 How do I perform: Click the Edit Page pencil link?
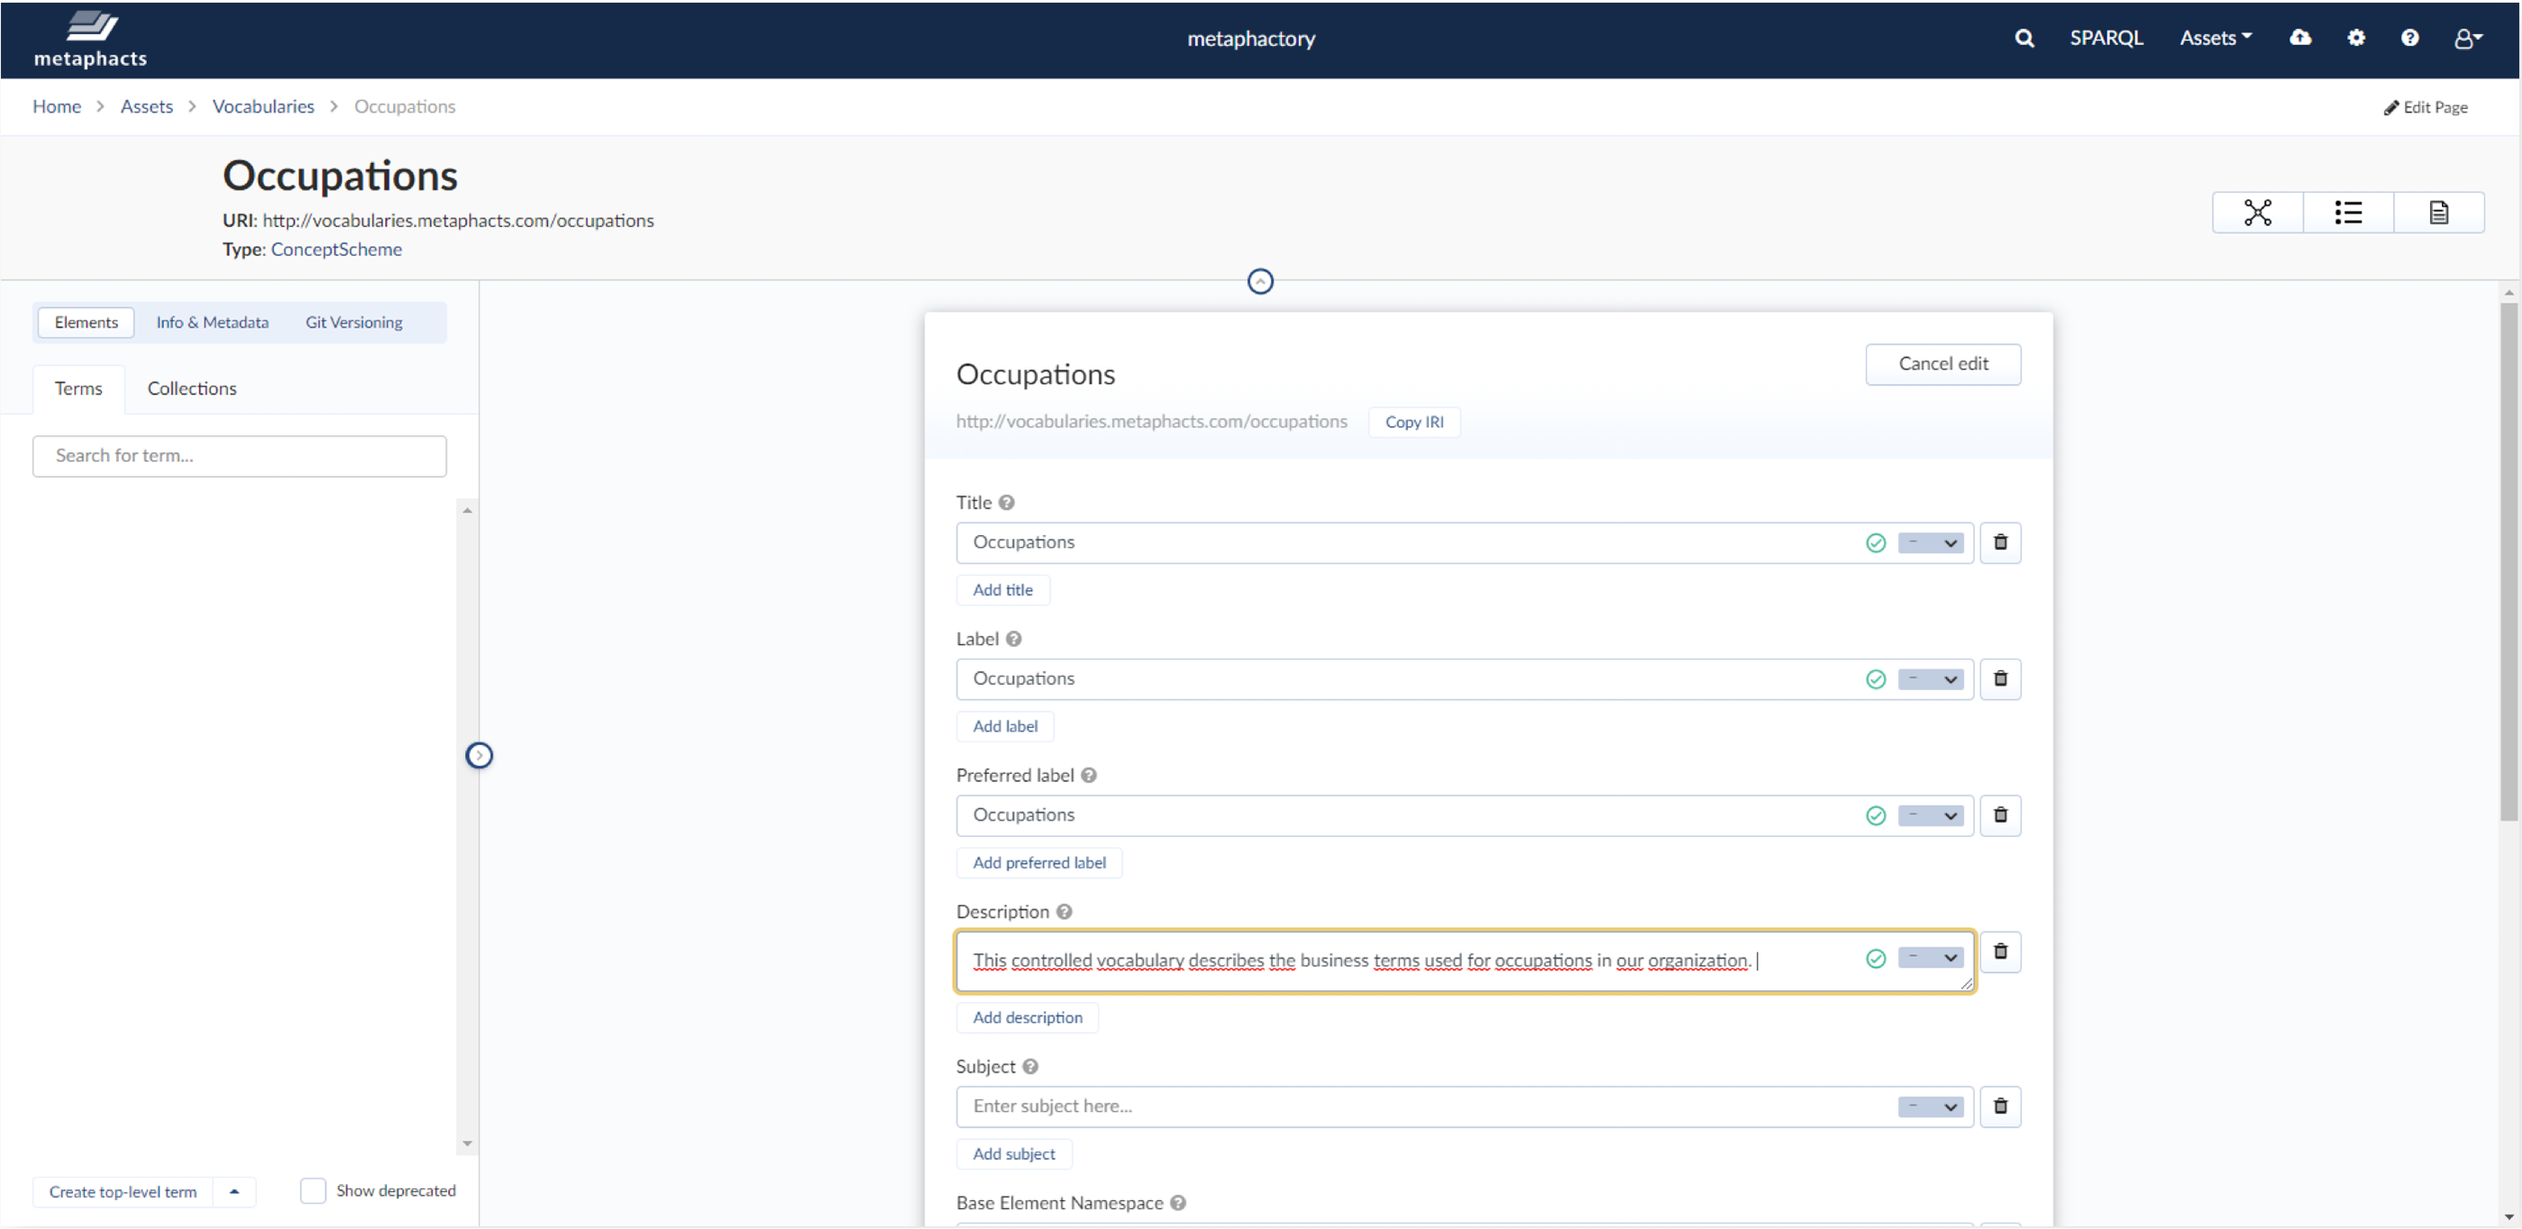pos(2425,107)
